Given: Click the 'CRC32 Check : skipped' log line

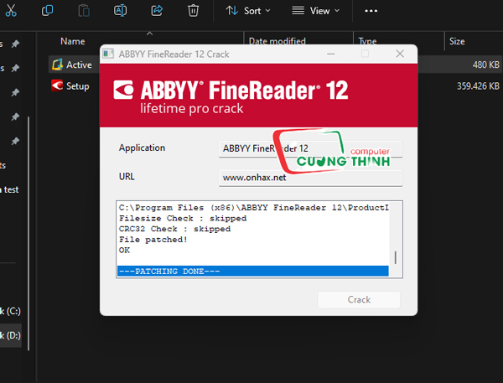Looking at the screenshot, I should 174,229.
